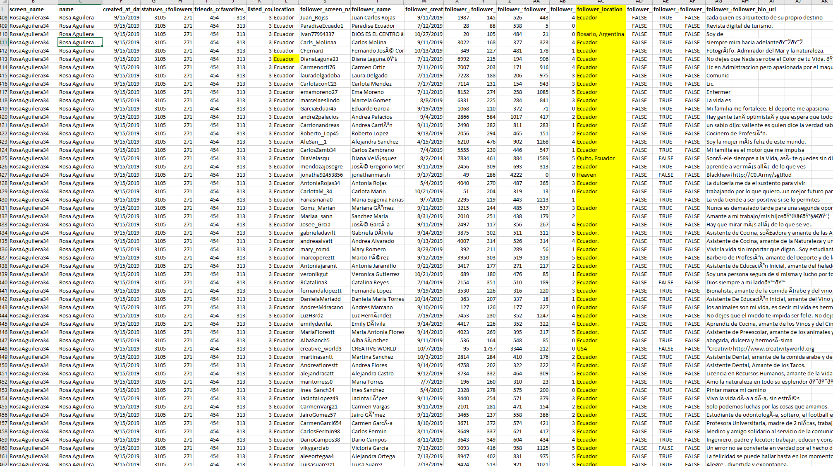Click the name cell 'Paradise Ecuador'
The image size is (833, 466).
point(377,26)
